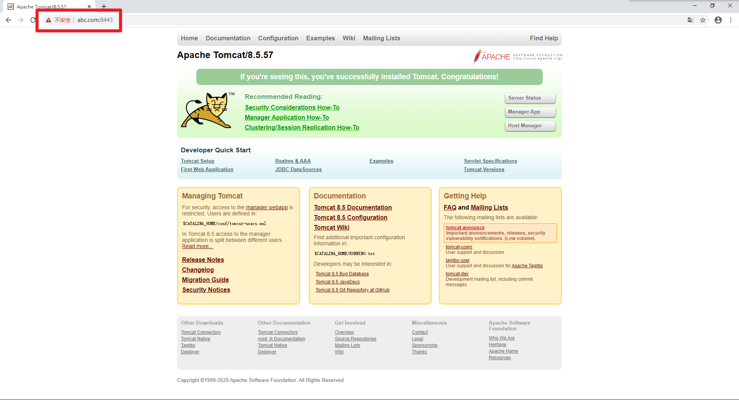Open Manager Application How-To link

pyautogui.click(x=287, y=118)
